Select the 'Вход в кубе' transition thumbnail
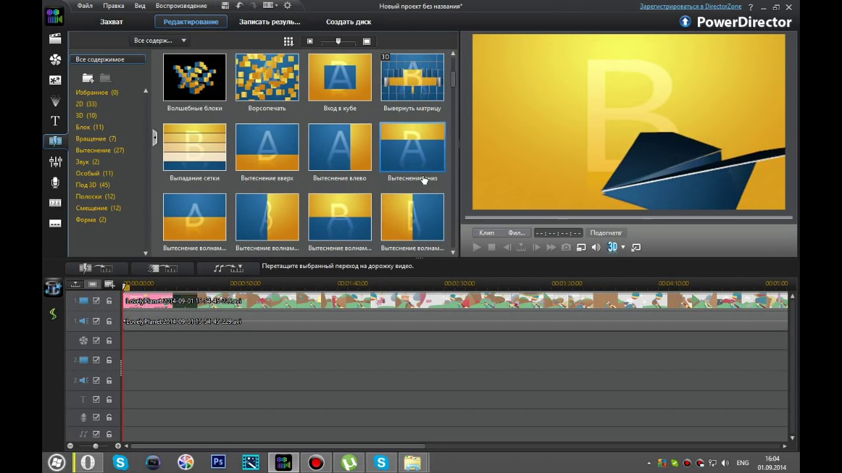 340,78
